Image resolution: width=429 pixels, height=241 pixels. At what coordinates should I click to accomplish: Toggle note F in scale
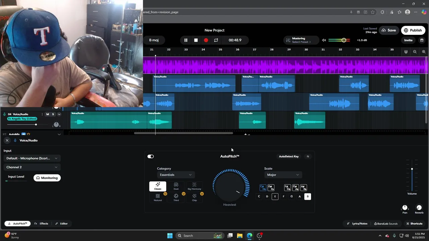pos(284,196)
